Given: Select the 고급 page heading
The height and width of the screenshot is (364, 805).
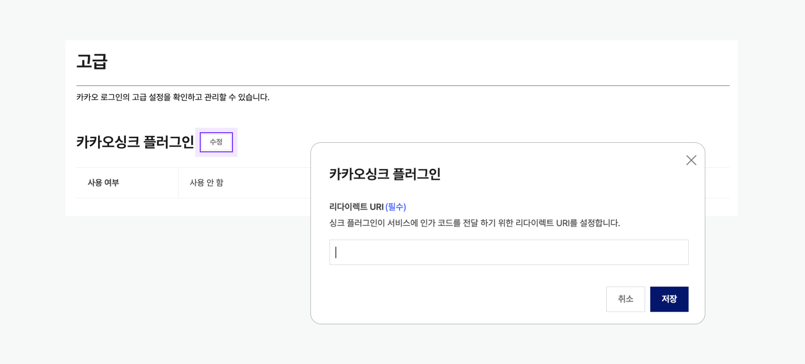Looking at the screenshot, I should 92,61.
